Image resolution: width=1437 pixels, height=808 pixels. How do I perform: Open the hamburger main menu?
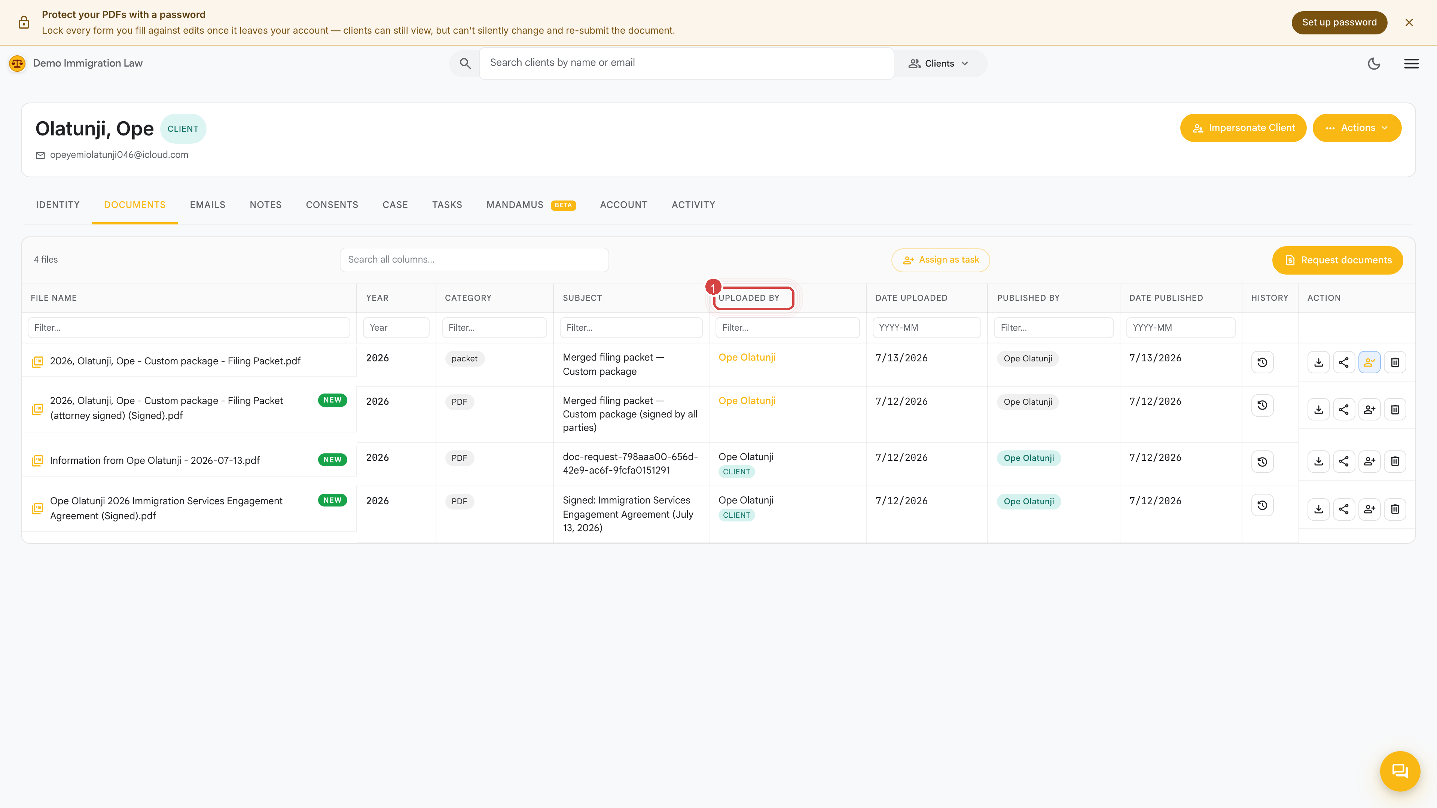[x=1411, y=64]
